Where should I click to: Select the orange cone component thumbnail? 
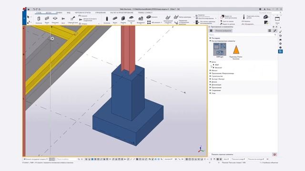(x=236, y=50)
